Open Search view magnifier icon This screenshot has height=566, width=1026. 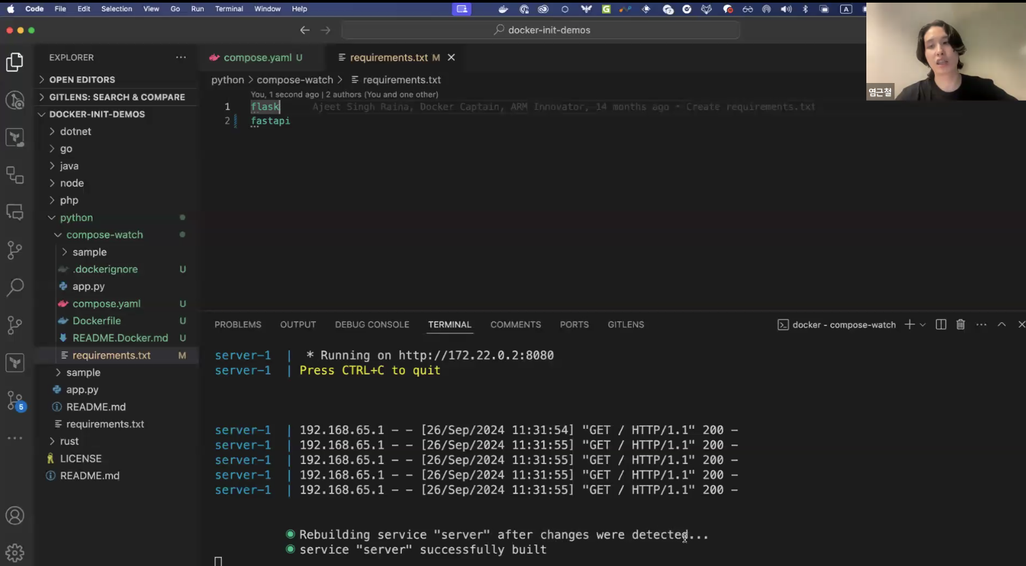pos(14,288)
